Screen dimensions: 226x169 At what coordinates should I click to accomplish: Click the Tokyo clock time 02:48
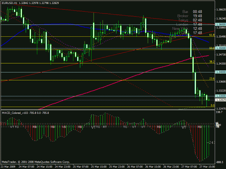(197, 20)
